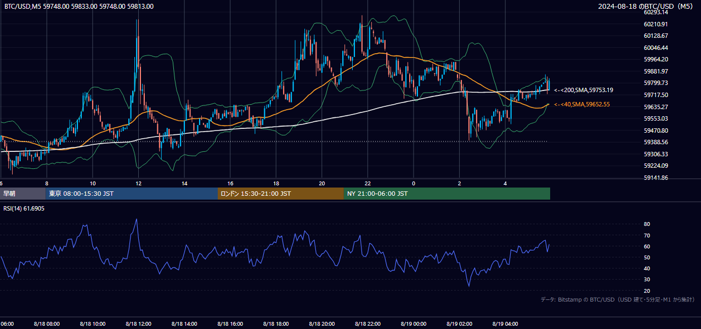Click price axis value 59388.56

[656, 142]
